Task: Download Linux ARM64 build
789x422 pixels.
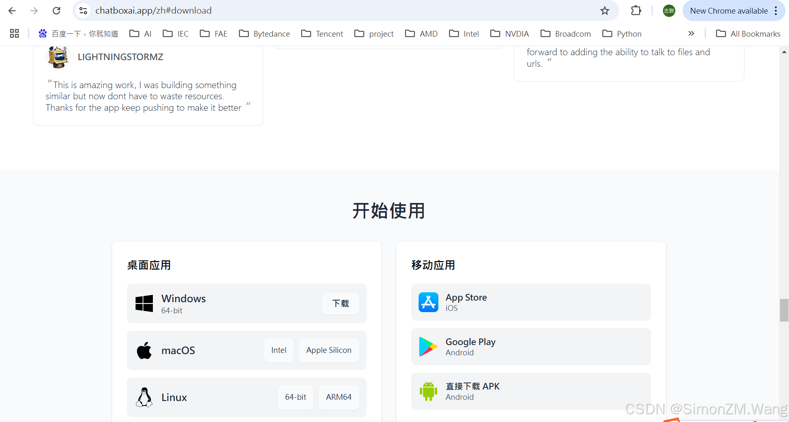Action: (339, 397)
